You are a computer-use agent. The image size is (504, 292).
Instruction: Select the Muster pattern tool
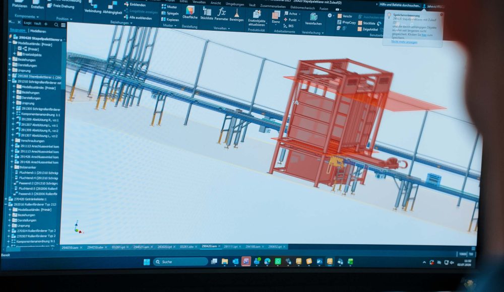point(169,7)
